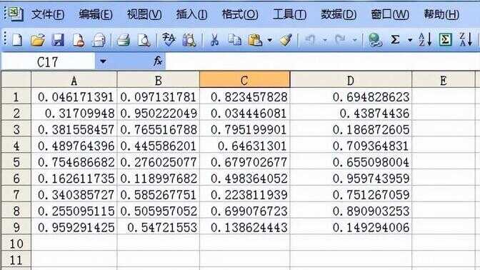The width and height of the screenshot is (480, 270).
Task: Sort descending with Z-A icon
Action: point(466,40)
